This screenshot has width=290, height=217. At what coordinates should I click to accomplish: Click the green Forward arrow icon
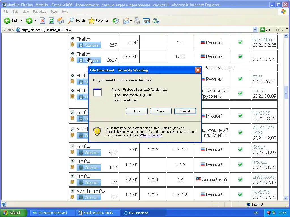coord(29,21)
